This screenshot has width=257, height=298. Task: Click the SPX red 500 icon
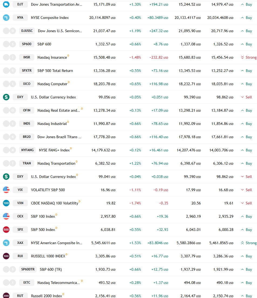coord(6,230)
